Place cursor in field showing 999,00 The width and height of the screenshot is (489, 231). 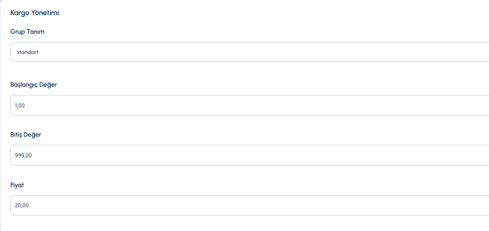250,155
